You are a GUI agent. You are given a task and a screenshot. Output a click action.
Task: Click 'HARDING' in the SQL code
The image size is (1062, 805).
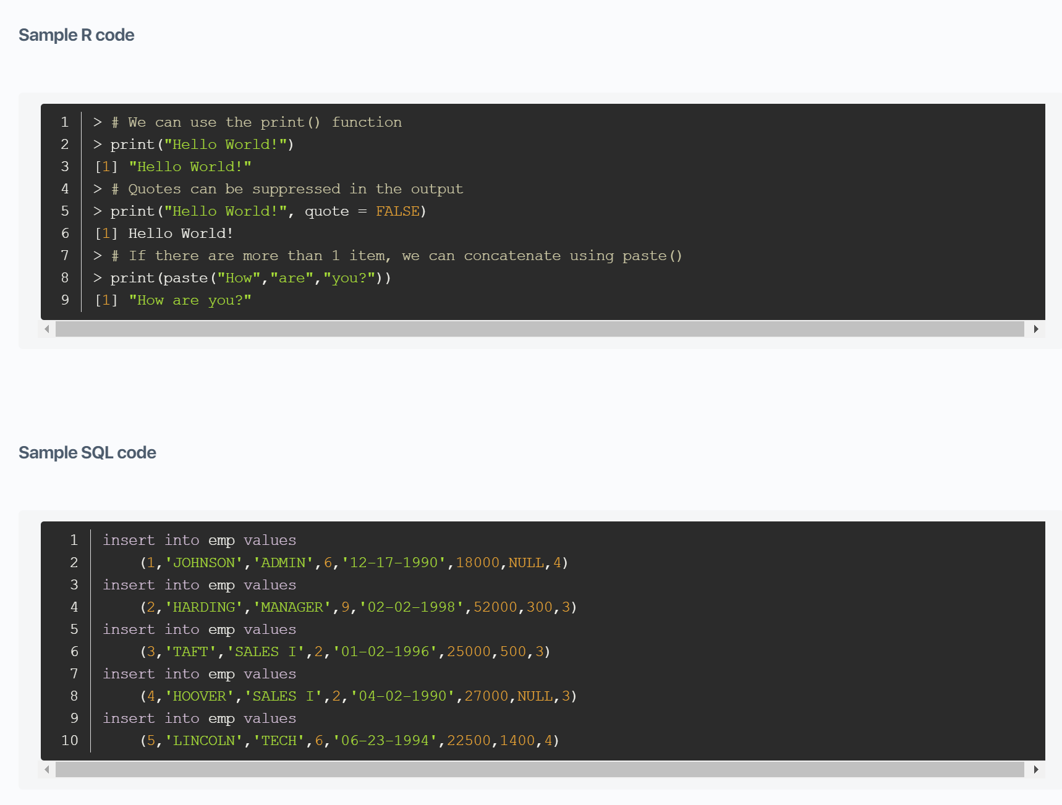203,607
